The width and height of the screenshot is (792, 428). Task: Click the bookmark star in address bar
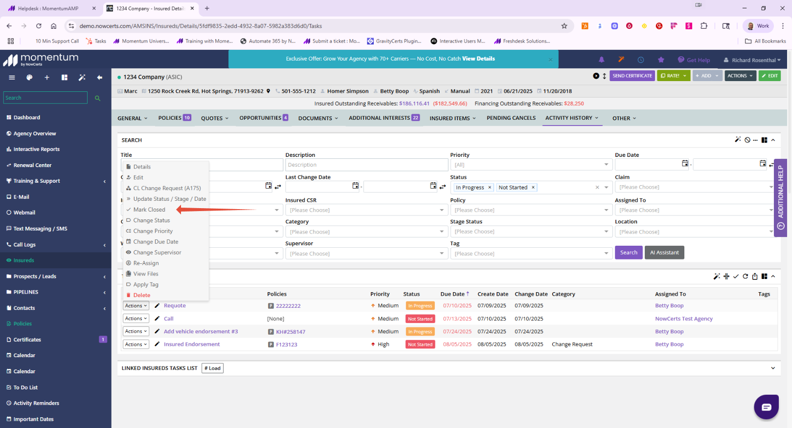click(x=564, y=26)
